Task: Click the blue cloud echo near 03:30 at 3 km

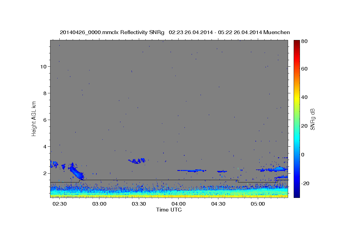Action: [x=137, y=161]
